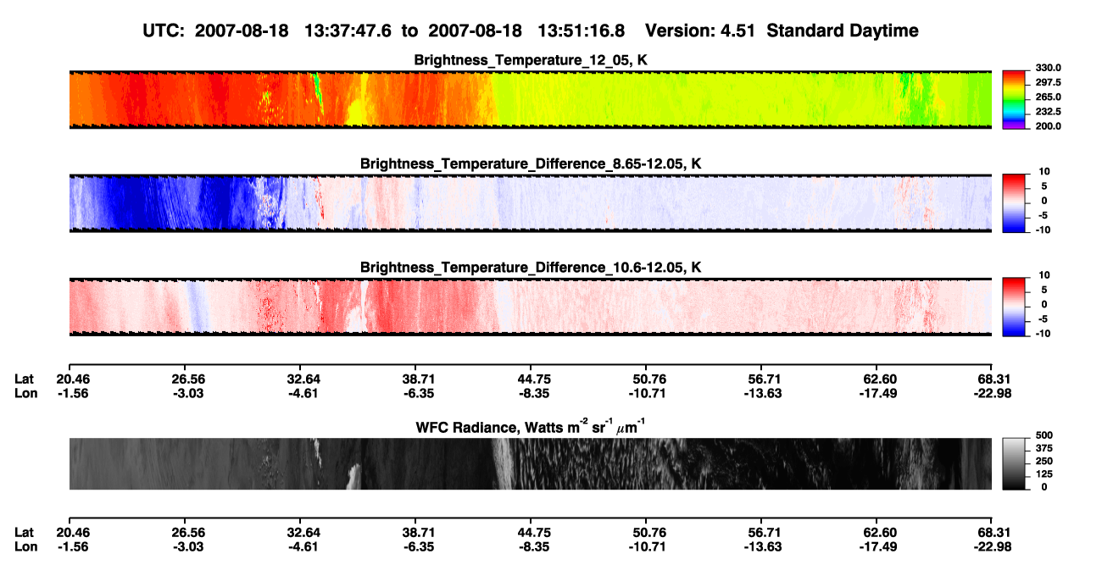Click the 'Lon' label of the bottom axis
1102x565 pixels.
pos(25,546)
